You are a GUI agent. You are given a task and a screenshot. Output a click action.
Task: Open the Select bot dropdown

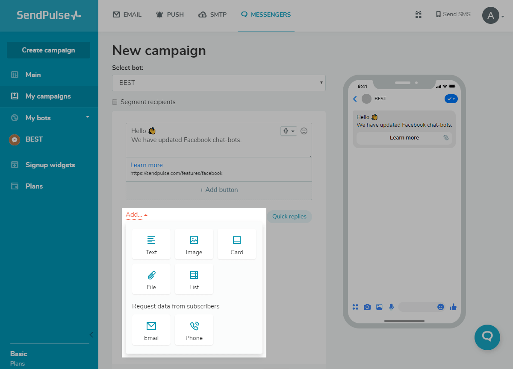219,83
